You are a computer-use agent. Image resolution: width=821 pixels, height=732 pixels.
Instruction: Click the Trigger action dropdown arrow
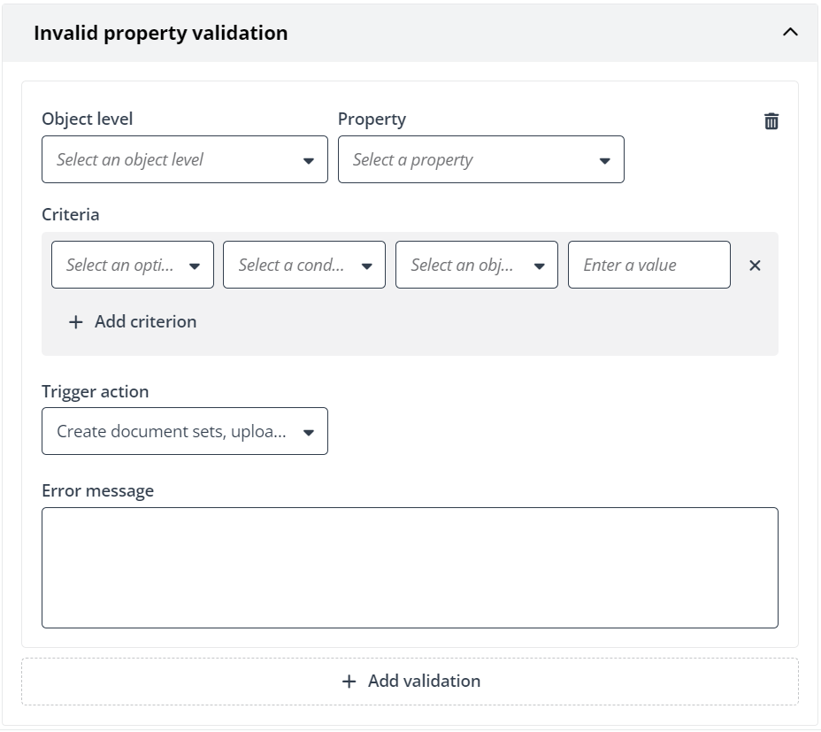[x=309, y=431]
